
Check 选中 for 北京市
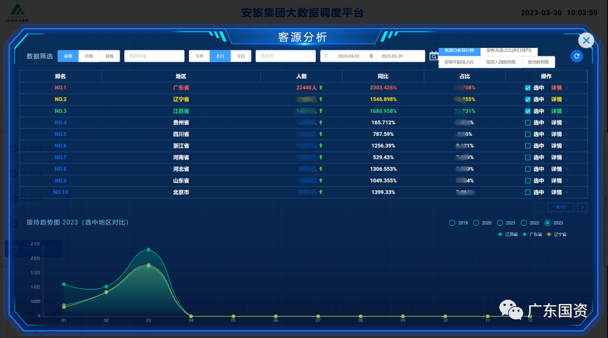point(528,192)
